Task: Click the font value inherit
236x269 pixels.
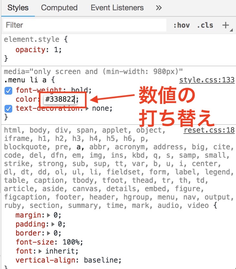Action: 60,251
